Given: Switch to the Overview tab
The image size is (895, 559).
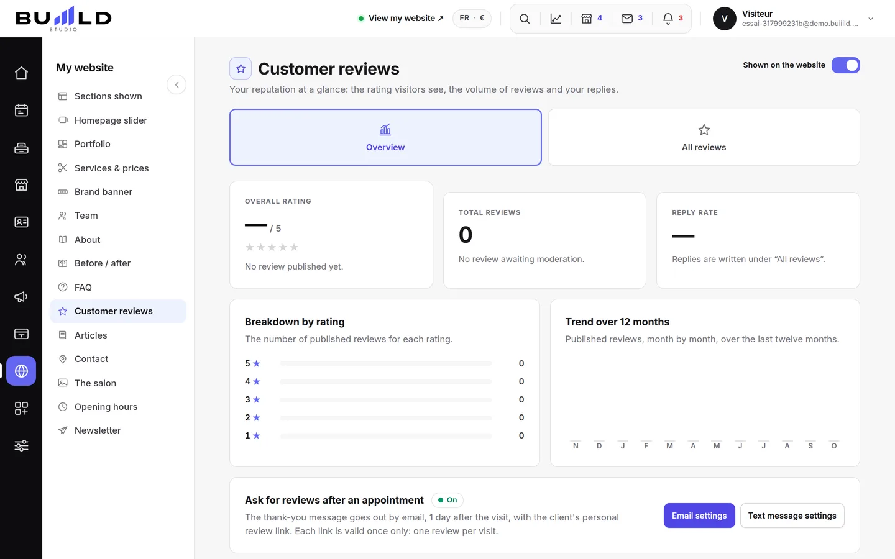Looking at the screenshot, I should tap(385, 137).
